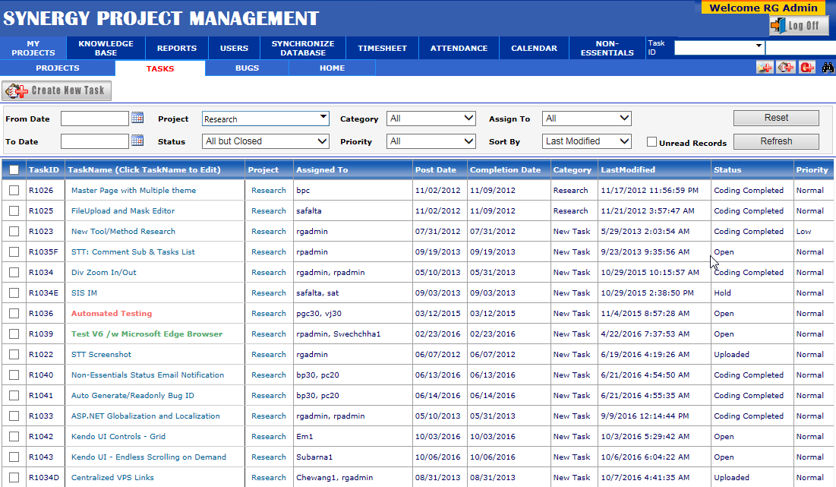Open Div Zoom In/Out task
836x487 pixels.
104,273
